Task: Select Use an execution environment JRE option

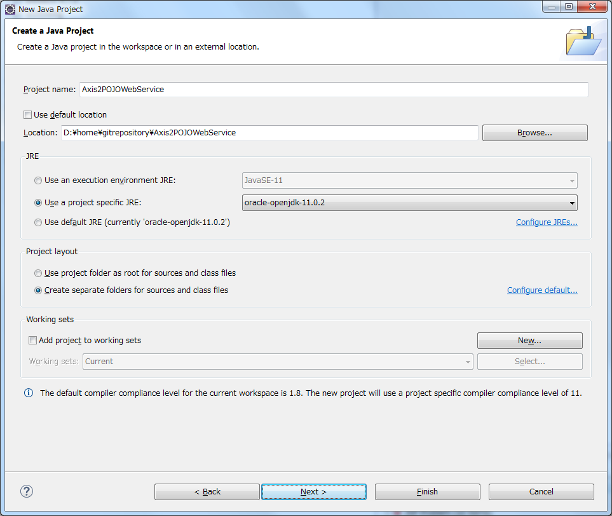Action: (x=38, y=180)
